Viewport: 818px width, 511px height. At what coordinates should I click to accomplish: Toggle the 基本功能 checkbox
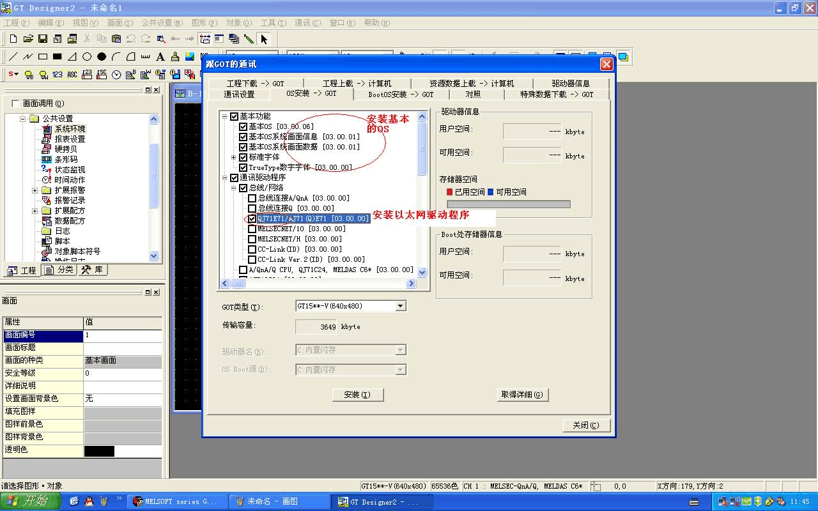[x=234, y=116]
